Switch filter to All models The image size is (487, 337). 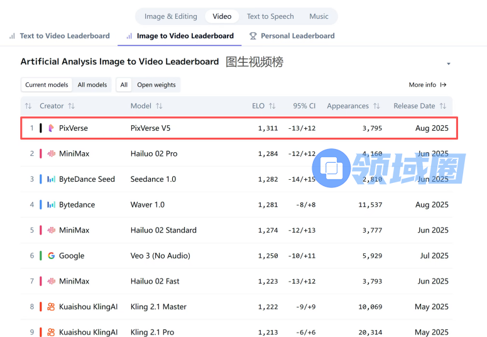(x=92, y=85)
